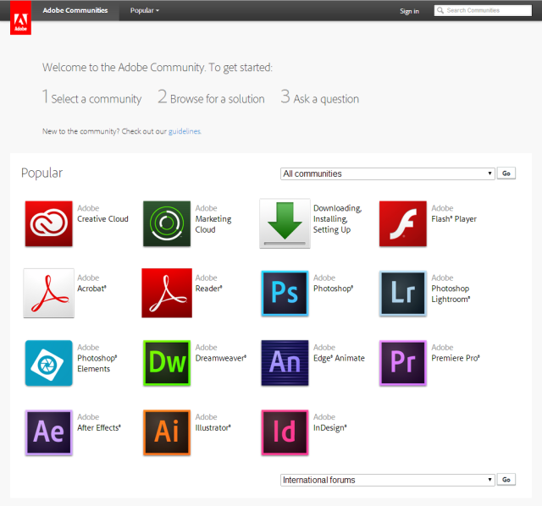This screenshot has width=542, height=506.
Task: Open the InDesign Id icon
Action: (285, 432)
